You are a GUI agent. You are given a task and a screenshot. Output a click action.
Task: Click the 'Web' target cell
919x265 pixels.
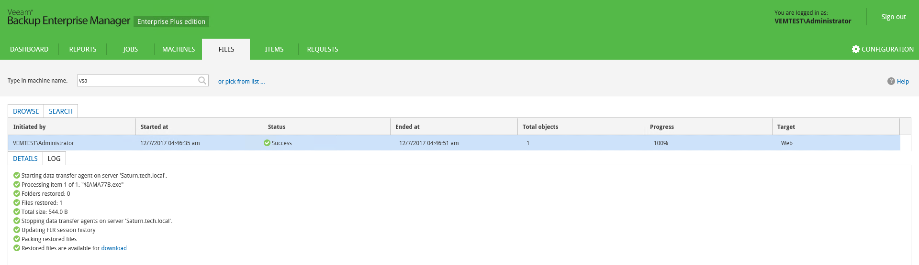[787, 143]
